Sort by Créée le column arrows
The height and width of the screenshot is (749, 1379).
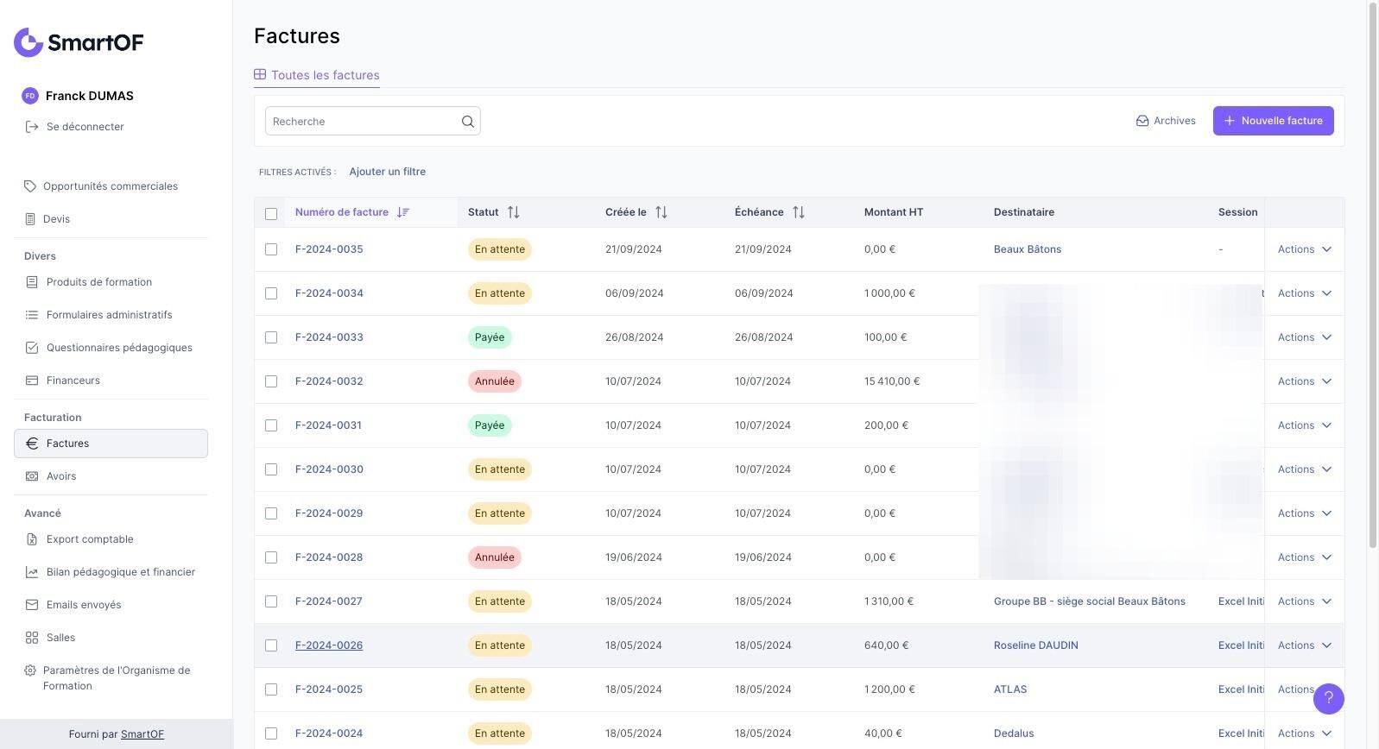[x=661, y=212]
